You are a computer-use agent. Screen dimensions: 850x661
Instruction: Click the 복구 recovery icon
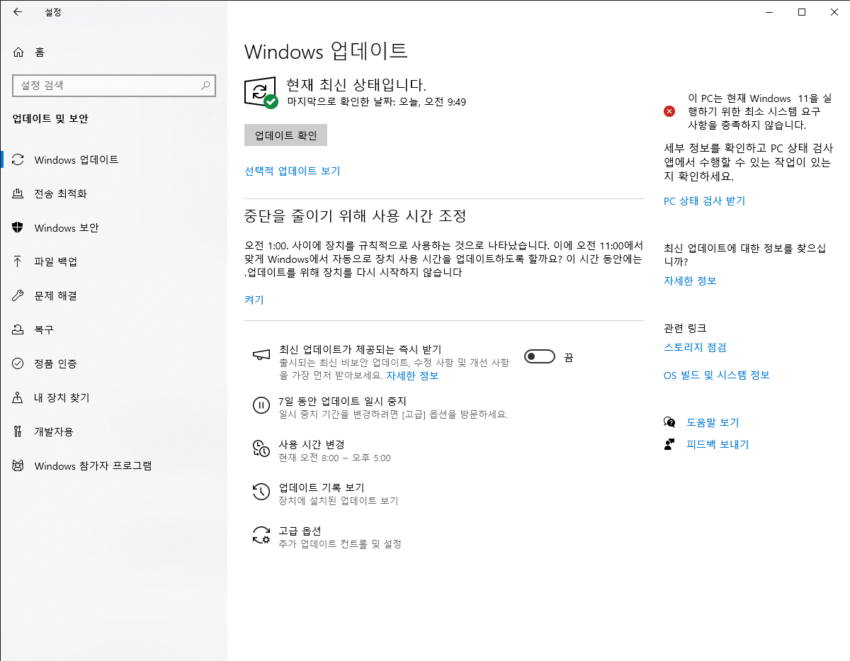(18, 329)
